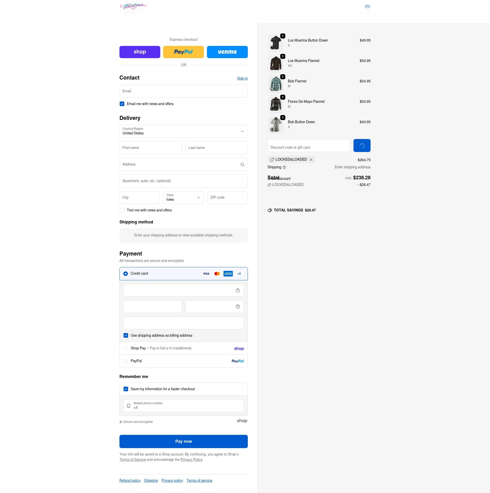Click the Venmo express checkout button
490x493 pixels.
[227, 52]
